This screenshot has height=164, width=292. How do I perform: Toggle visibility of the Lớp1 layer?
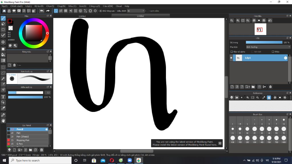[x=231, y=58]
